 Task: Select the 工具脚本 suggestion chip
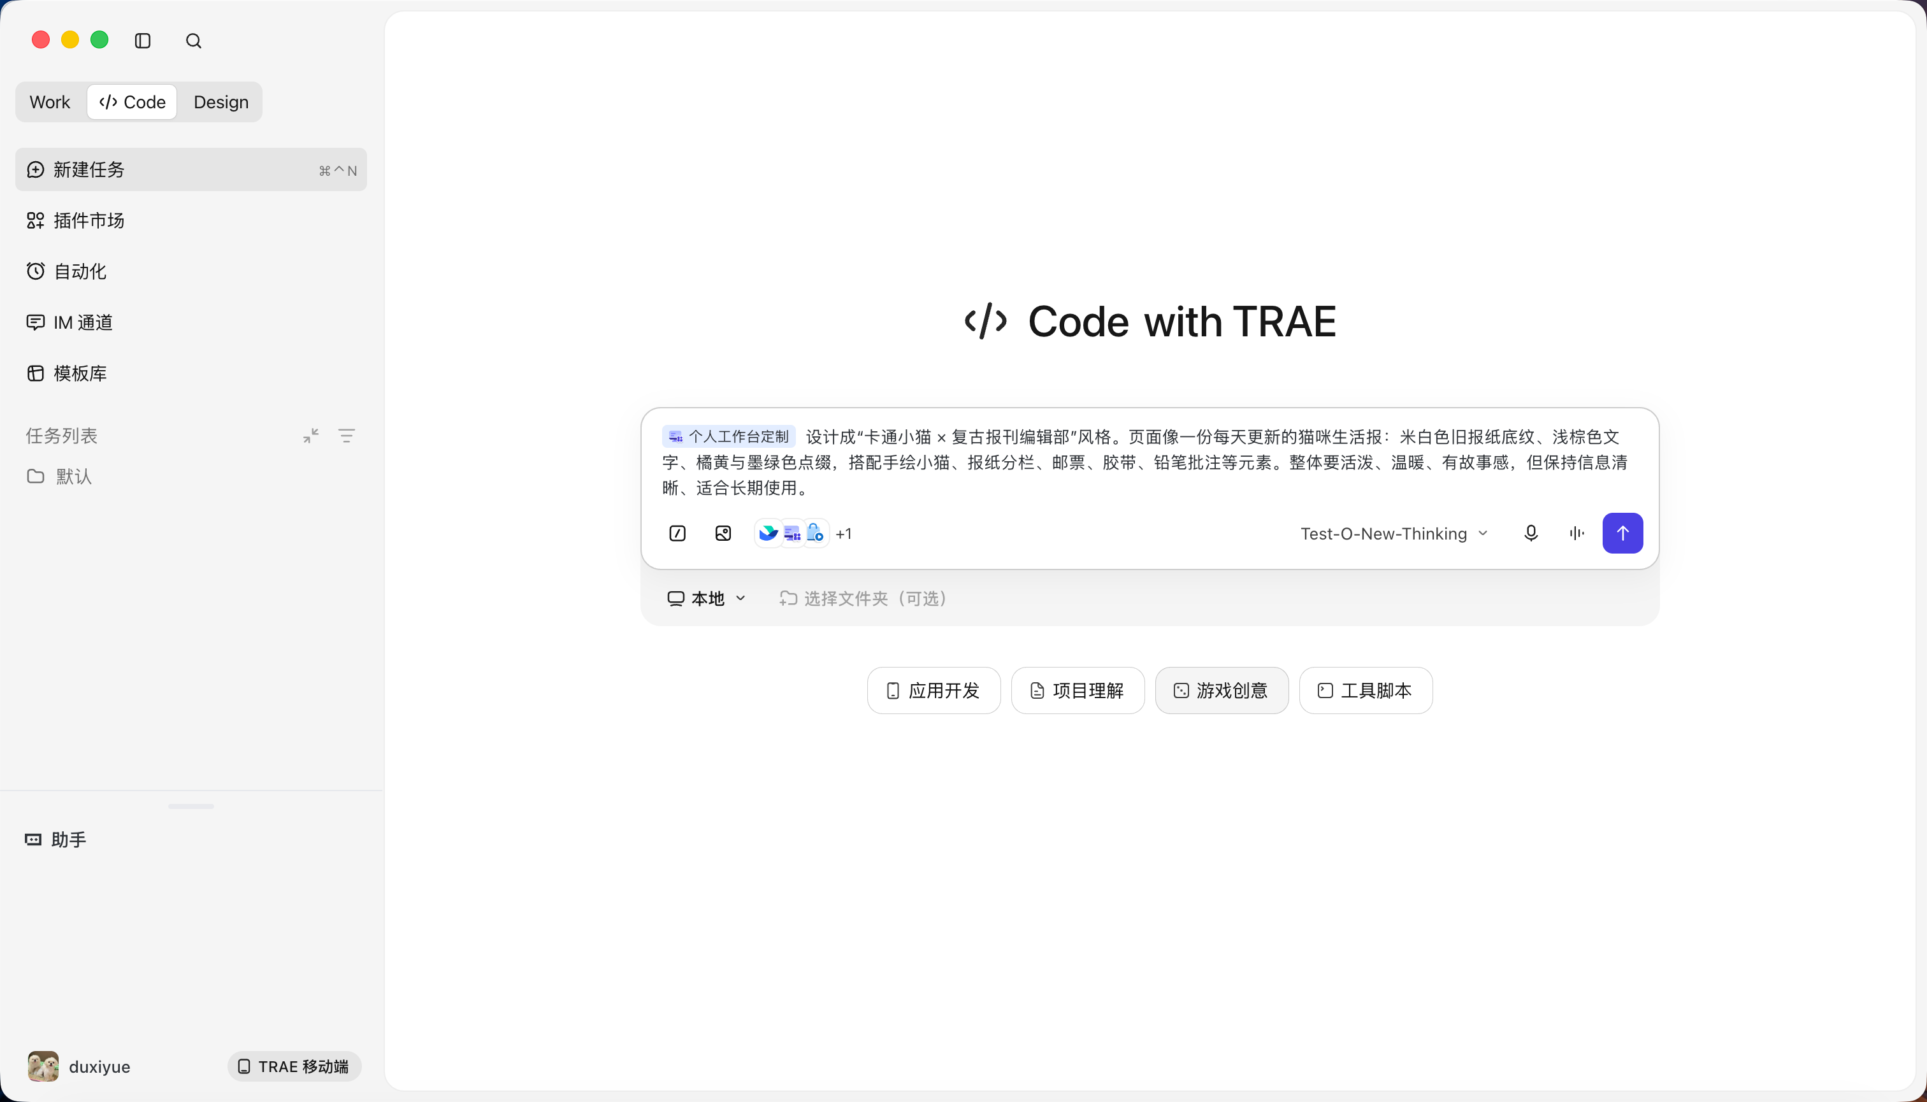pyautogui.click(x=1365, y=691)
